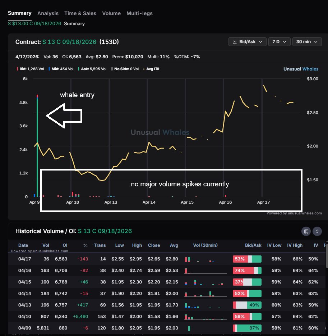Click the S $13.00 C 09/18/2026 breadcrumb link
This screenshot has height=336, width=328.
(x=34, y=23)
